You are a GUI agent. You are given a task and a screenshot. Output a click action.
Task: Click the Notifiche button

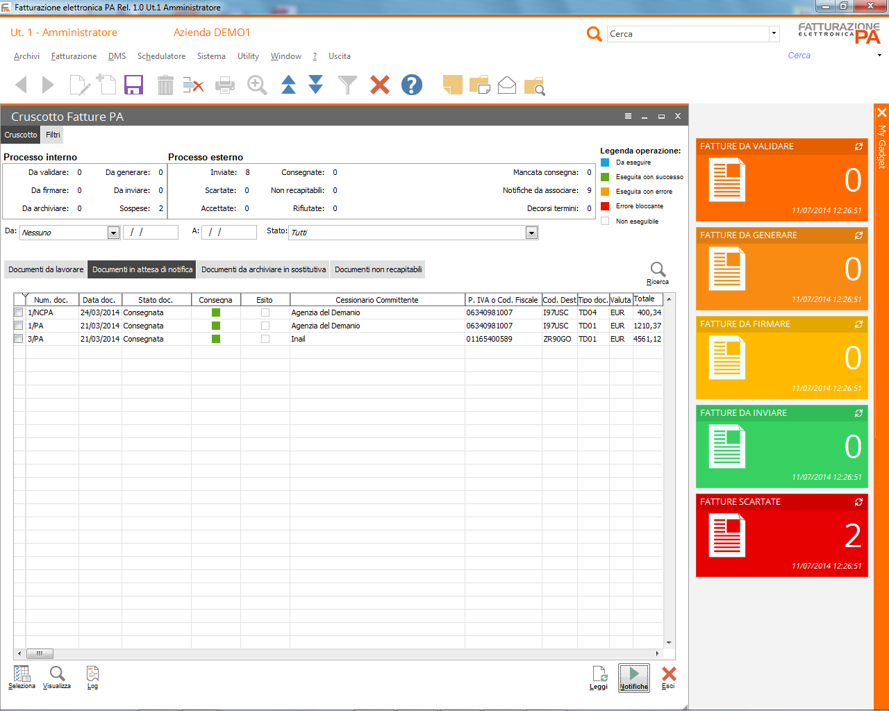click(634, 678)
